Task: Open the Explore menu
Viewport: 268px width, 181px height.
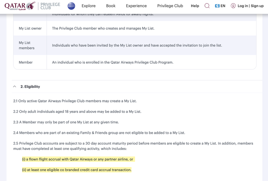Action: click(88, 6)
